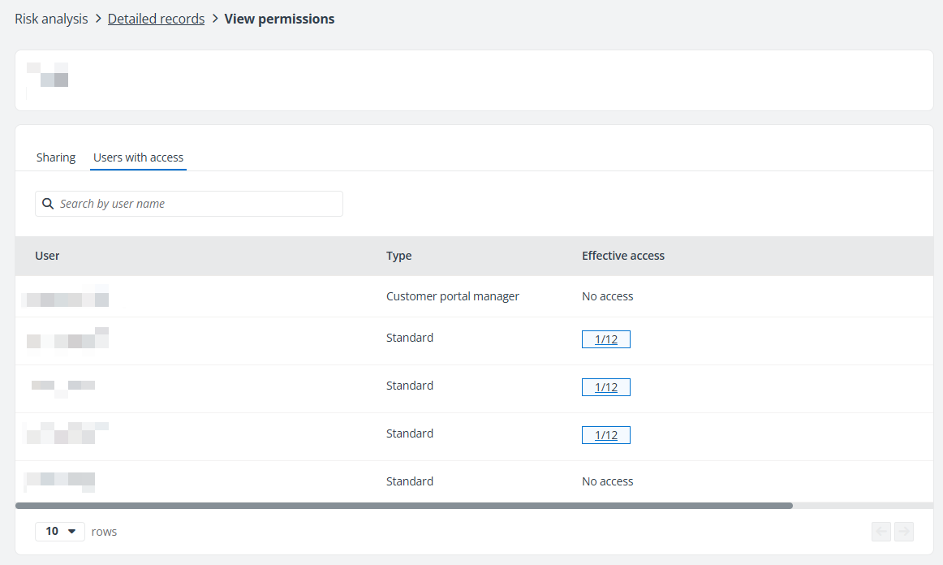Sort by the User column header
Screen dimensions: 943x565
click(x=46, y=255)
